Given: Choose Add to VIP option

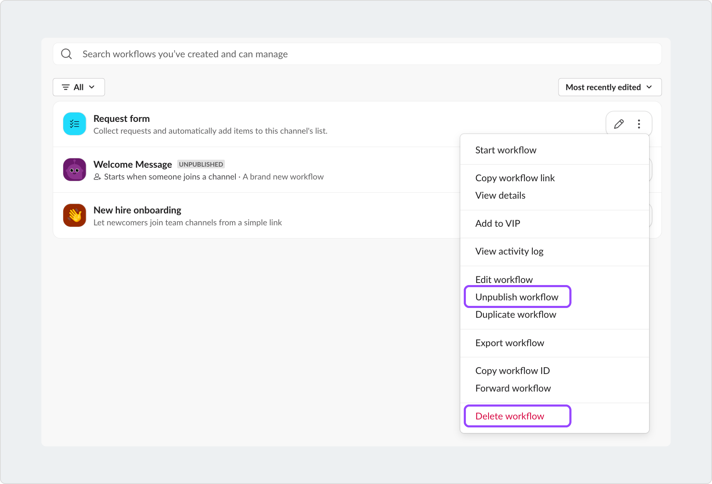Looking at the screenshot, I should tap(497, 223).
